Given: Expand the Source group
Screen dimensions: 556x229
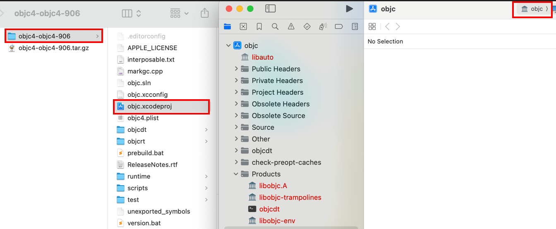Looking at the screenshot, I should click(x=236, y=127).
